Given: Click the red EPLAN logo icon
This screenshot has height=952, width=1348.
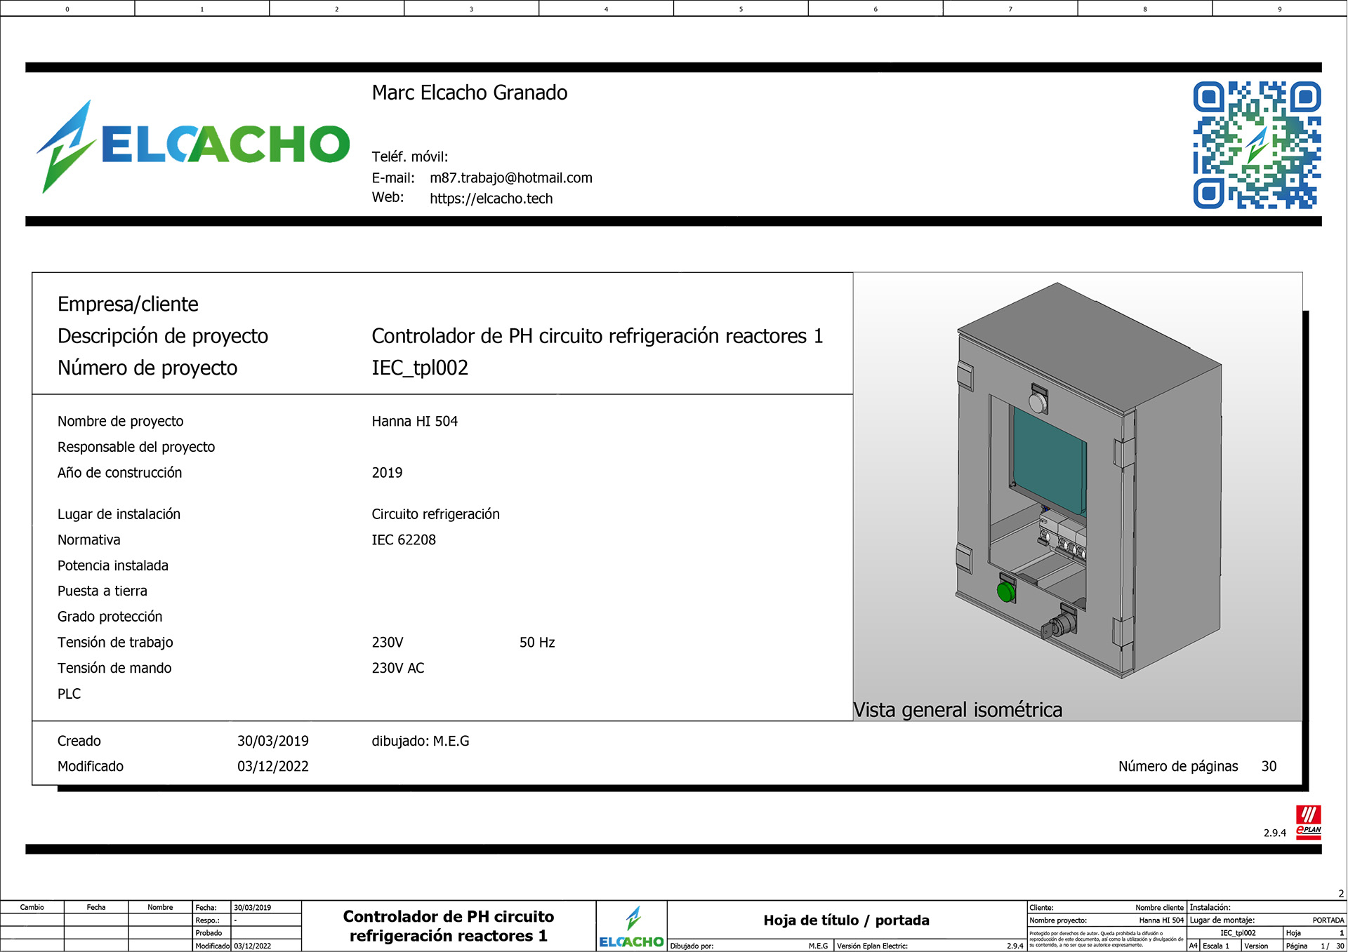Looking at the screenshot, I should (x=1308, y=822).
